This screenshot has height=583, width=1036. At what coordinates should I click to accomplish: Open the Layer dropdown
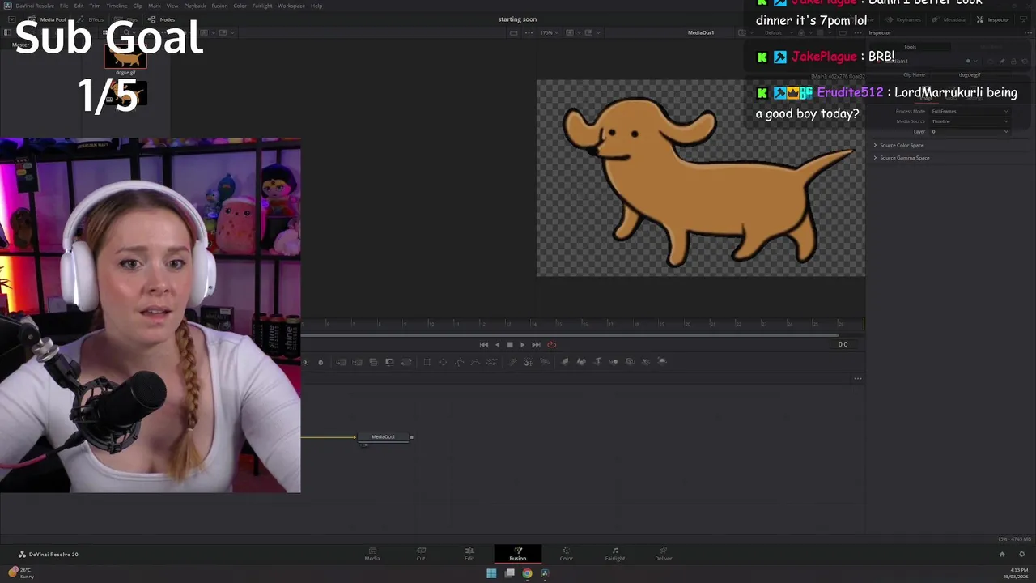[x=970, y=131]
